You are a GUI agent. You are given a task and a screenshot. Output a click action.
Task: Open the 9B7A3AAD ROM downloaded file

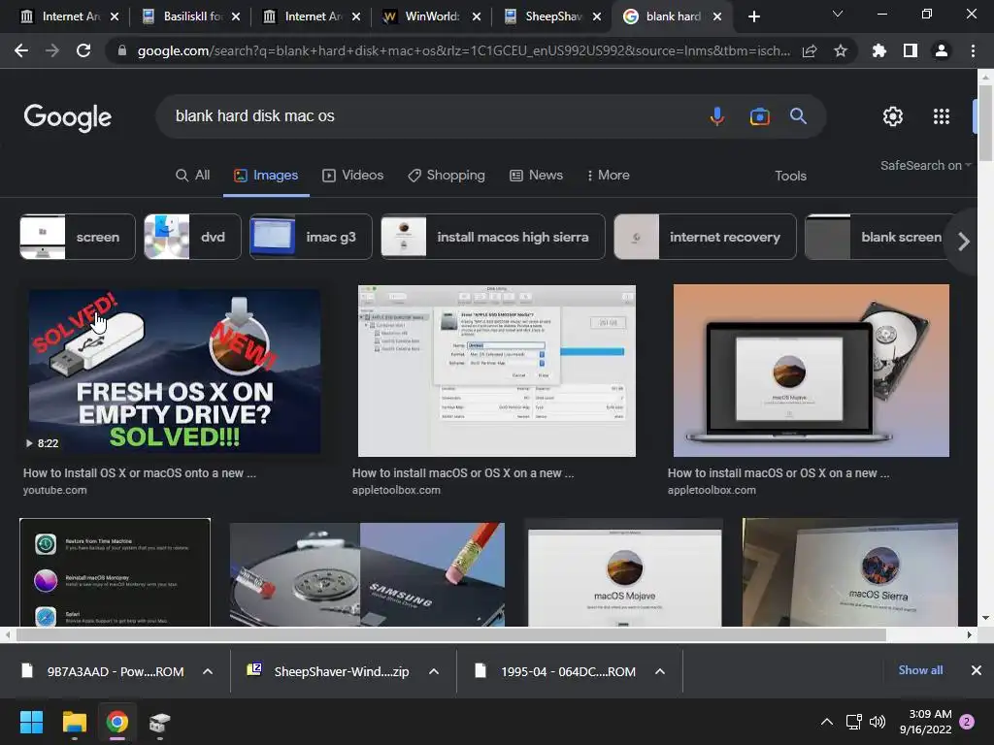(103, 671)
